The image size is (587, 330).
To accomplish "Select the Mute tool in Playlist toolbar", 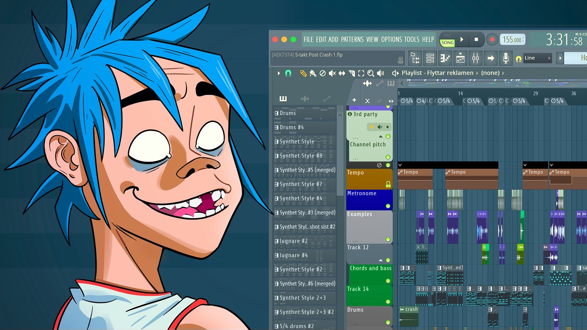I will coord(332,73).
